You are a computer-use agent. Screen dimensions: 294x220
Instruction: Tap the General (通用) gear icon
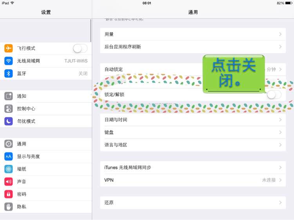(x=9, y=144)
